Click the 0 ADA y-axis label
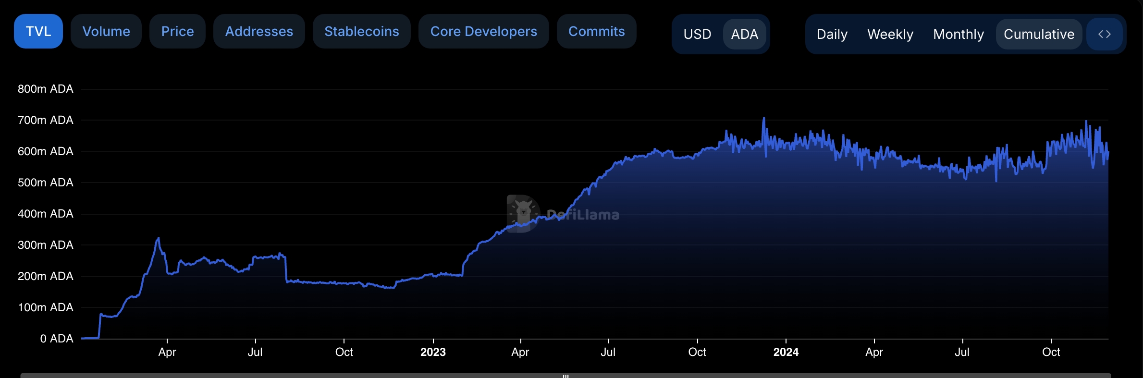 (x=57, y=339)
